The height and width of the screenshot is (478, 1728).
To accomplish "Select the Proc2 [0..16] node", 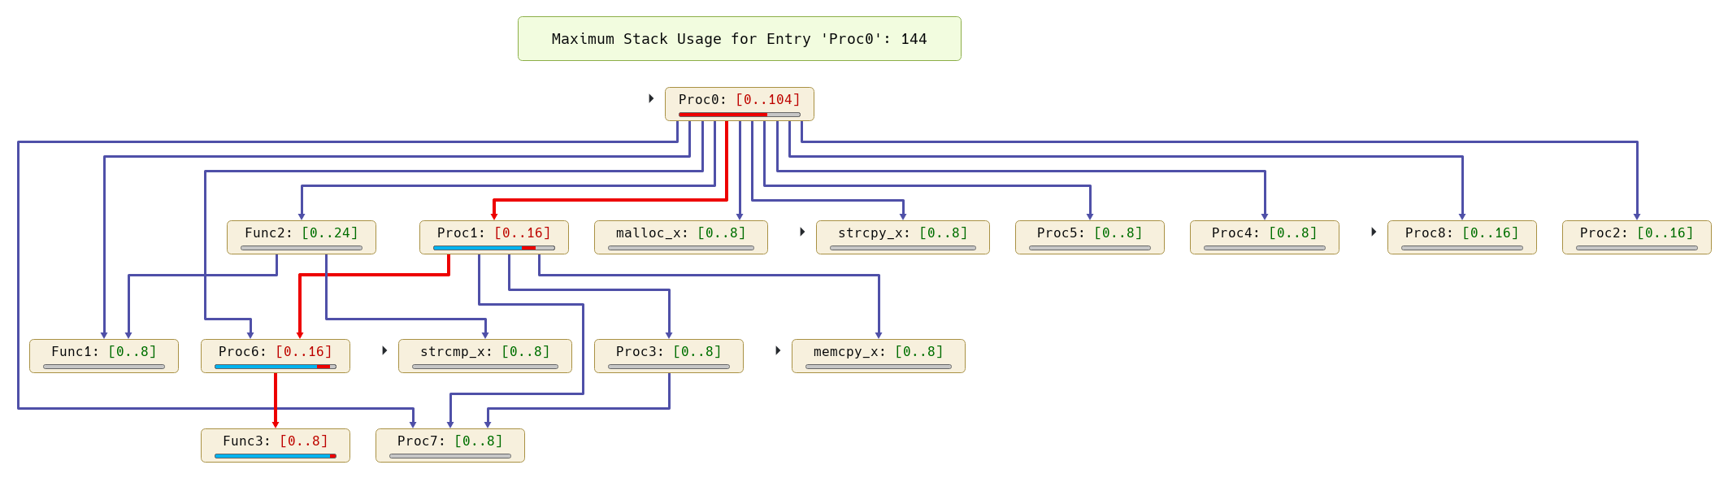I will point(1637,237).
